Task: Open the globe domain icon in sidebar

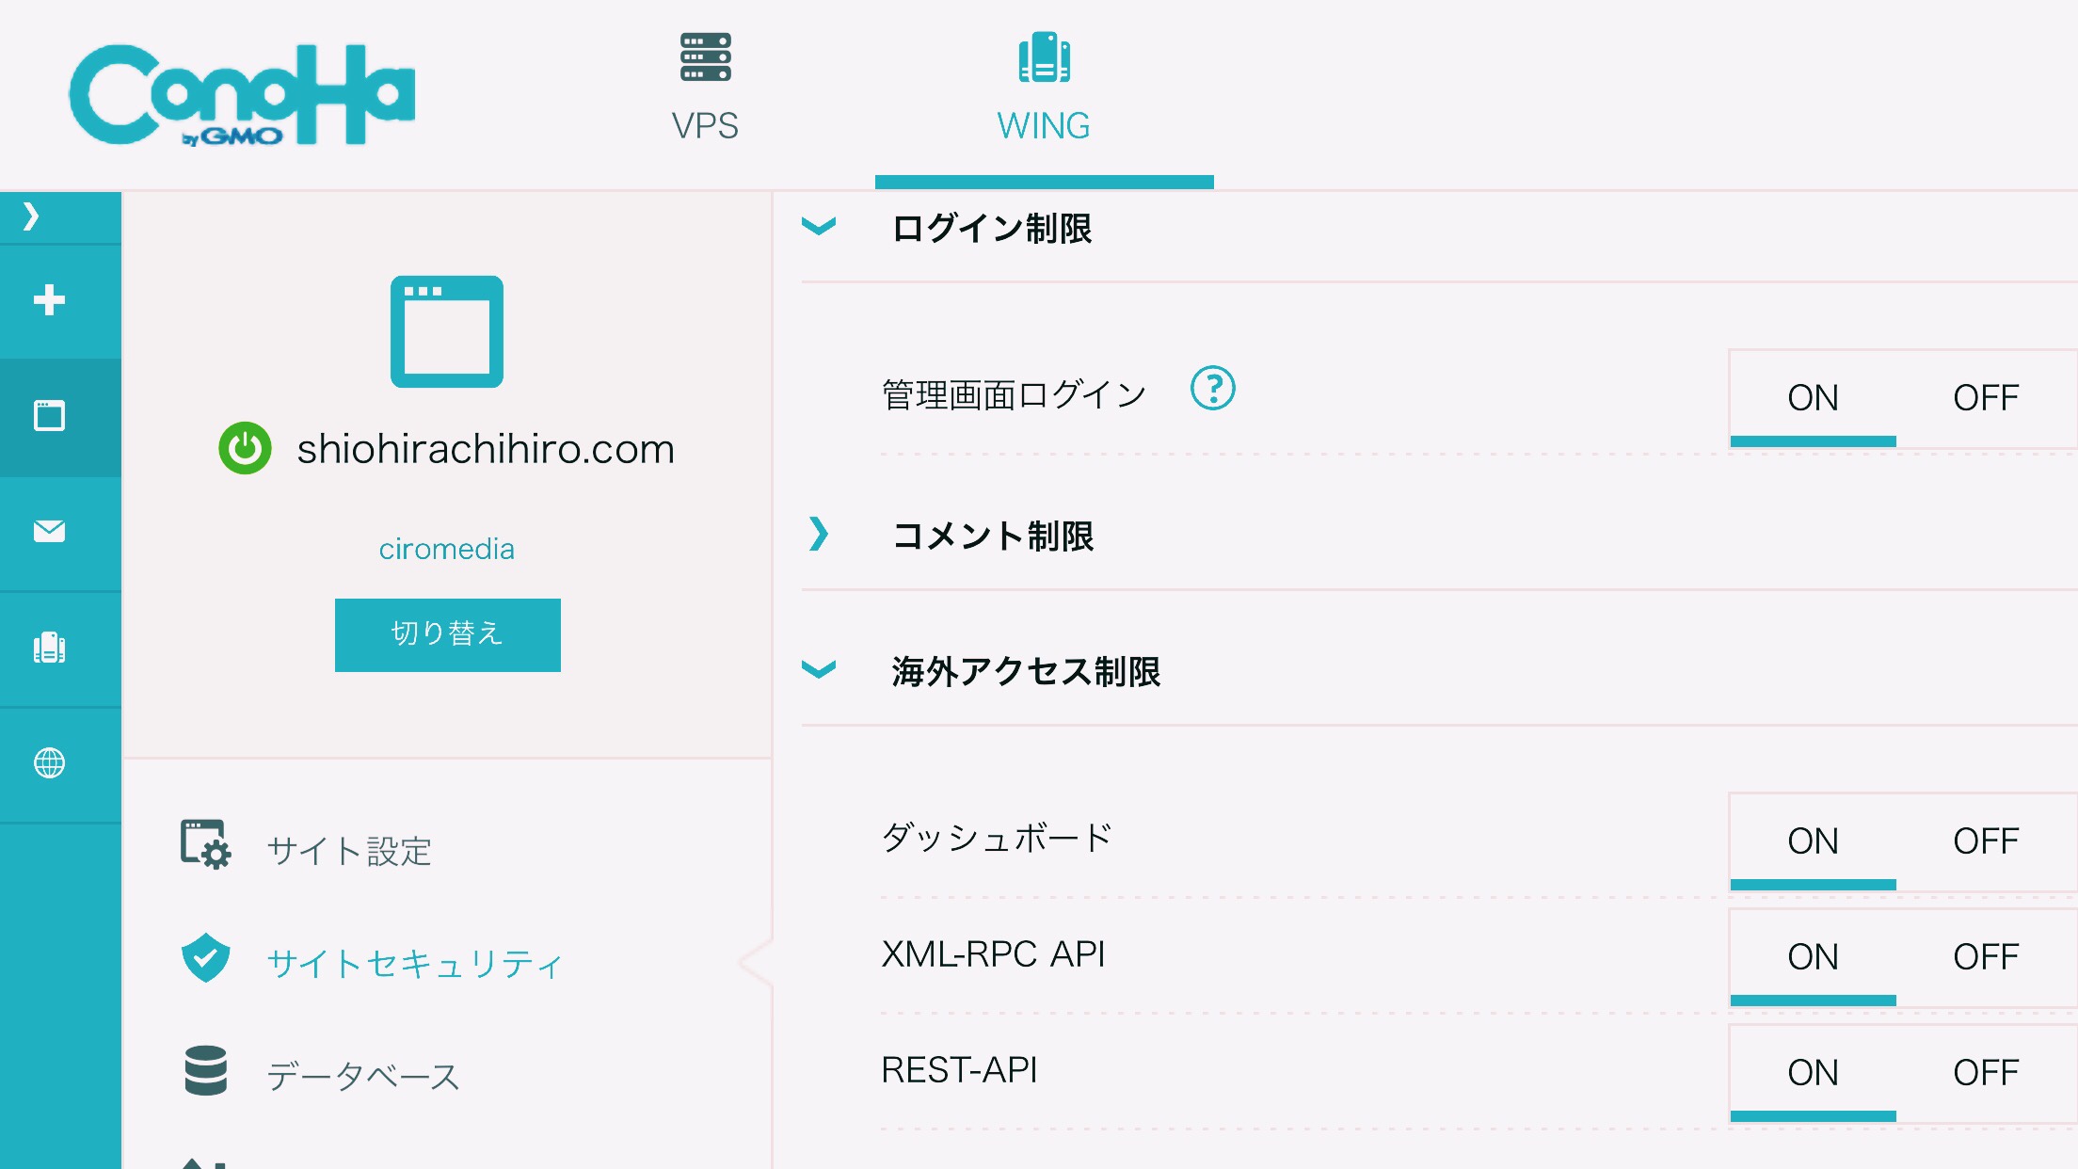Action: click(49, 762)
